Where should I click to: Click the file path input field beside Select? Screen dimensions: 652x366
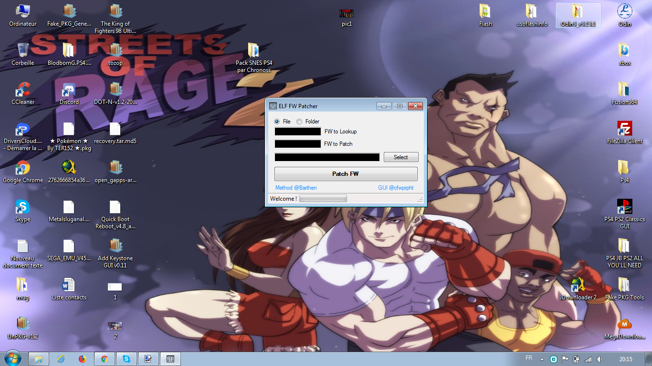click(327, 157)
